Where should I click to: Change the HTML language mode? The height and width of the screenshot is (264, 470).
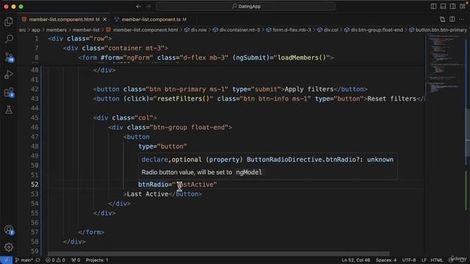tap(437, 260)
